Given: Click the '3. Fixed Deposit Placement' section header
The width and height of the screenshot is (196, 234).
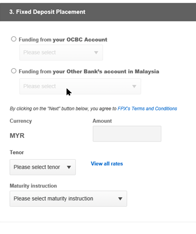Looking at the screenshot, I should tap(98, 12).
